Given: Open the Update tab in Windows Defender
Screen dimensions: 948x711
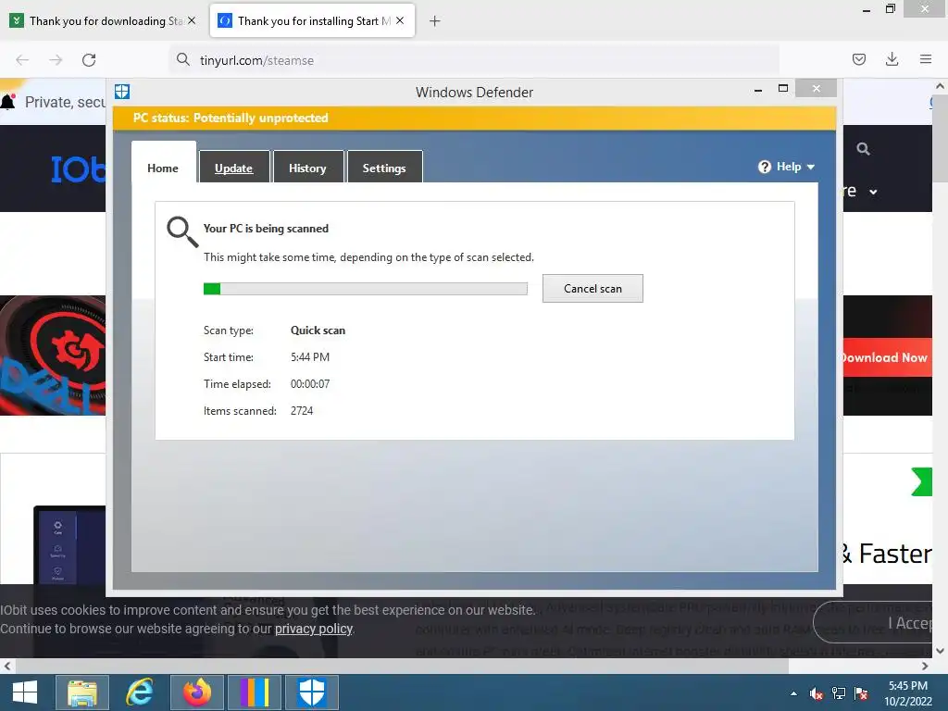Looking at the screenshot, I should pyautogui.click(x=234, y=167).
